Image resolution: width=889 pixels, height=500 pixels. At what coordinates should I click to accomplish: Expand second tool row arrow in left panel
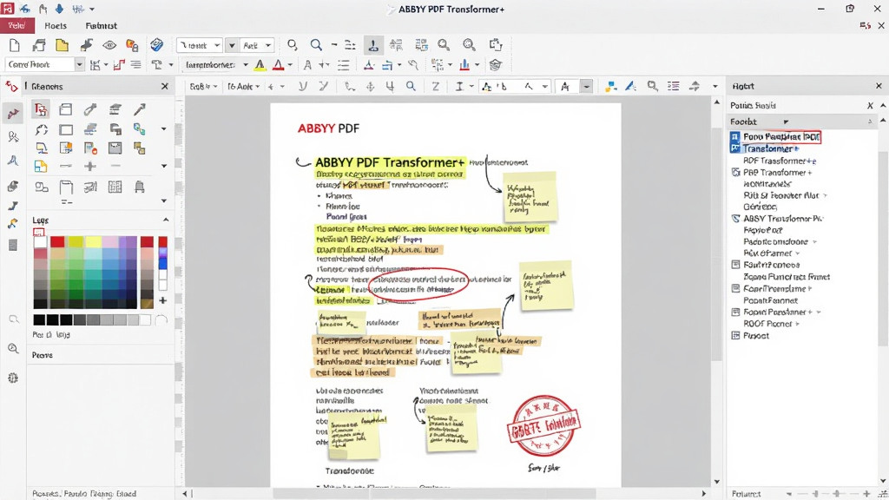click(164, 166)
